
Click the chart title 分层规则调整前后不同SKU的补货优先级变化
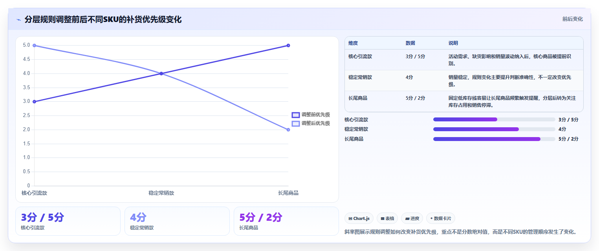coord(103,20)
